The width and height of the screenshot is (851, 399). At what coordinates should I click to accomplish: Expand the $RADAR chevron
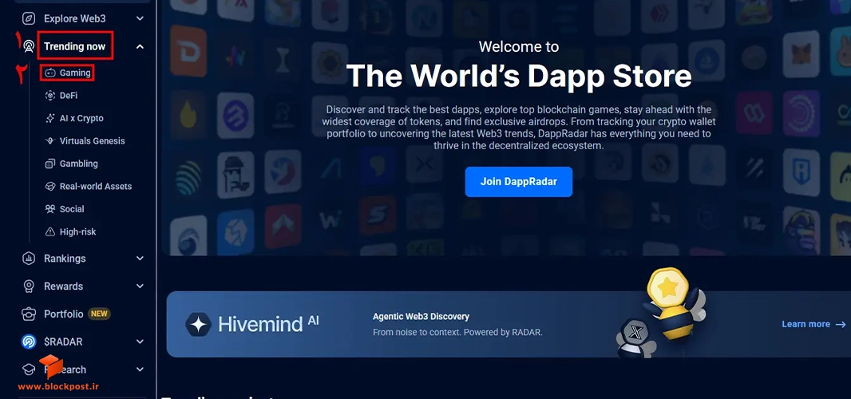[x=140, y=342]
